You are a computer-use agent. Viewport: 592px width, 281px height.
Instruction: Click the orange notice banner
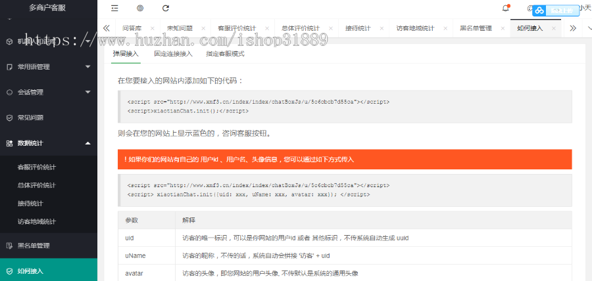(345, 160)
